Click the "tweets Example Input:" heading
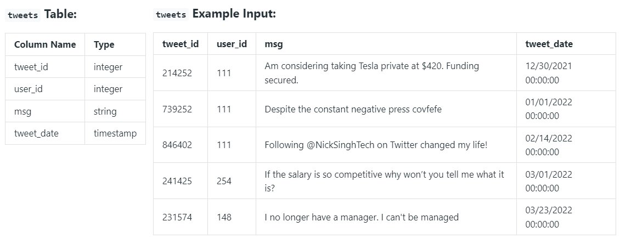 coord(216,15)
